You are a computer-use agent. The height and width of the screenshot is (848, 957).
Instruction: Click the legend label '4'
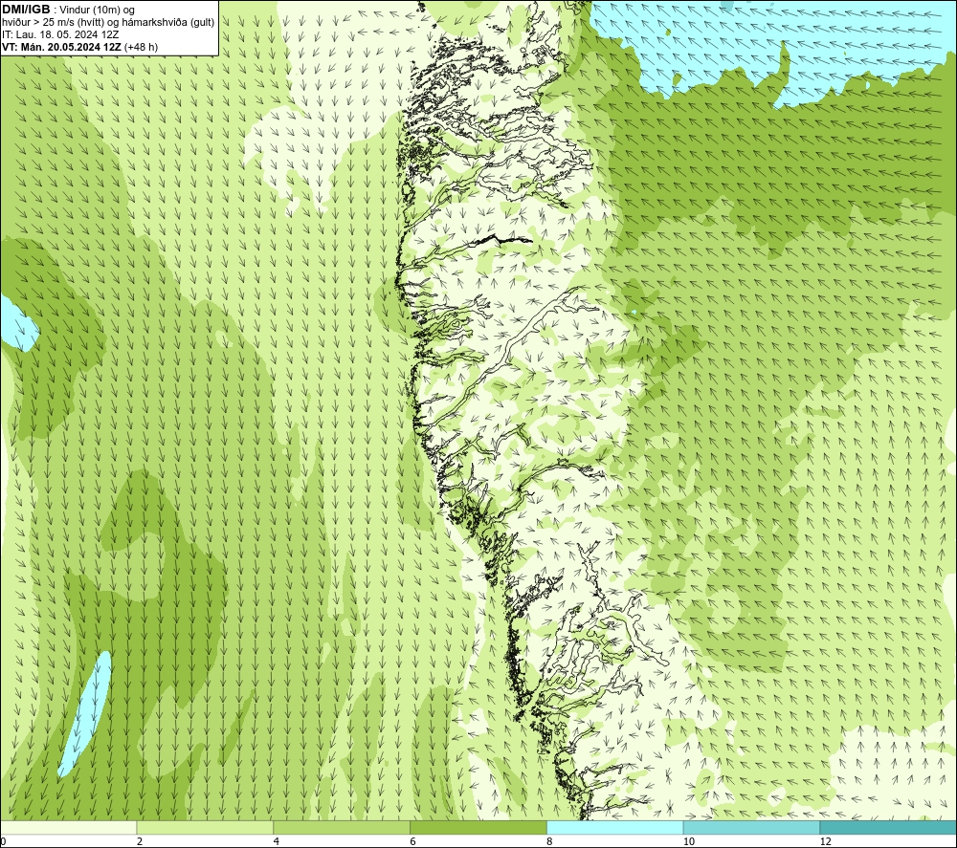pyautogui.click(x=277, y=841)
